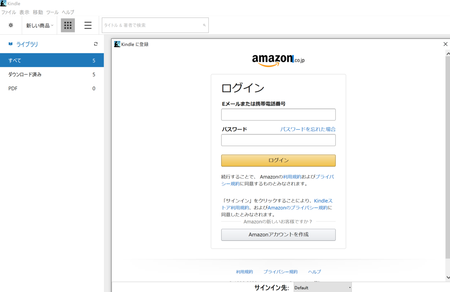
Task: Click the Library book icon
Action: [x=10, y=44]
